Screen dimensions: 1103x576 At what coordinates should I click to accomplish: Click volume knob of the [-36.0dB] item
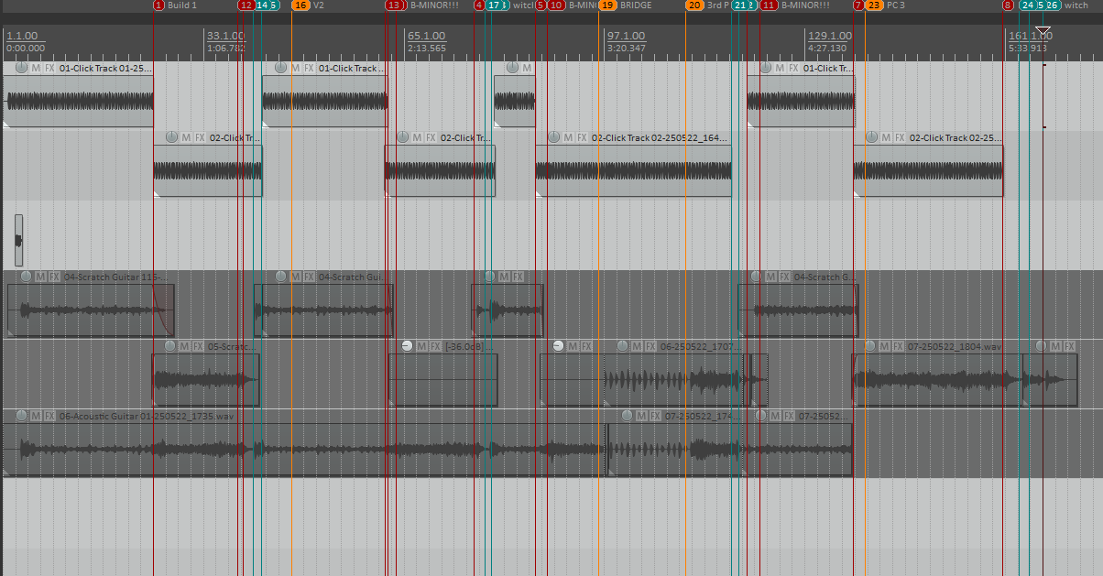click(x=408, y=346)
